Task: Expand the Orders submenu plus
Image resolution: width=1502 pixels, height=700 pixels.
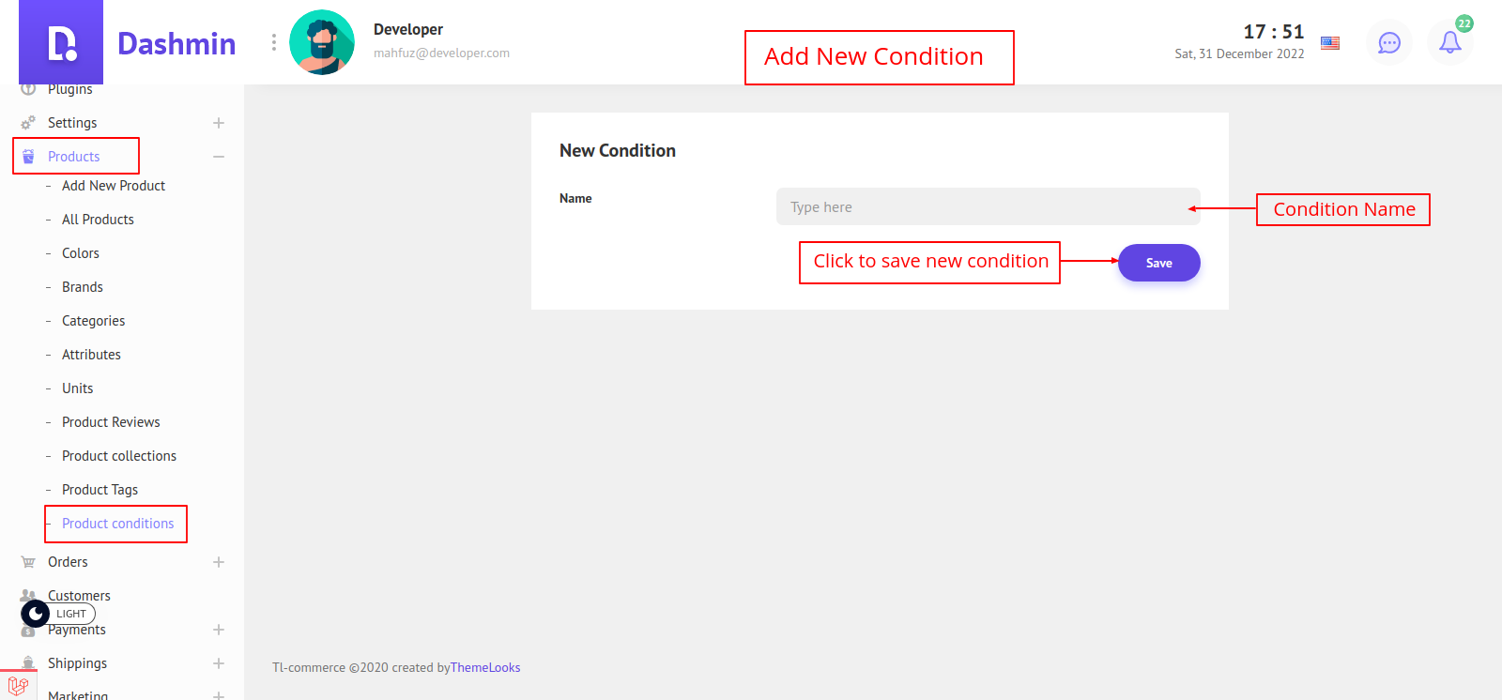Action: tap(219, 562)
